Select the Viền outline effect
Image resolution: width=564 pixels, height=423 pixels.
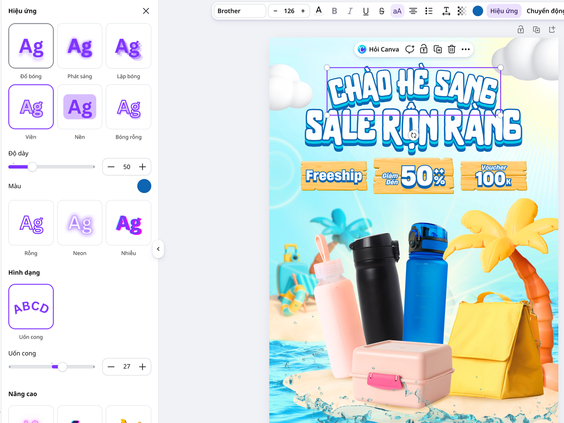click(x=31, y=106)
